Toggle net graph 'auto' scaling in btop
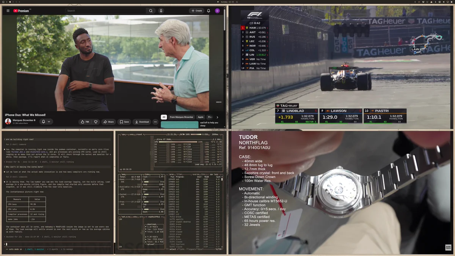Viewport: 455px width, 256px height. (135, 217)
